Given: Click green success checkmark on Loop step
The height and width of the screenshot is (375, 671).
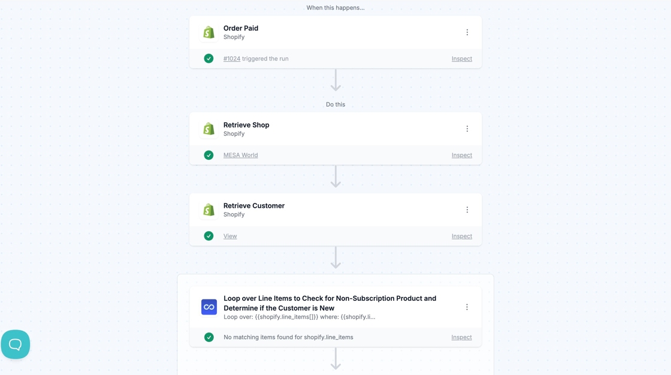Looking at the screenshot, I should [209, 337].
